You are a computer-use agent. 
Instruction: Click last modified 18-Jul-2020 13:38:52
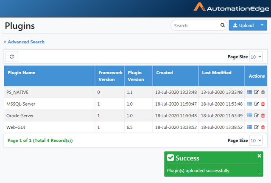coord(222,127)
